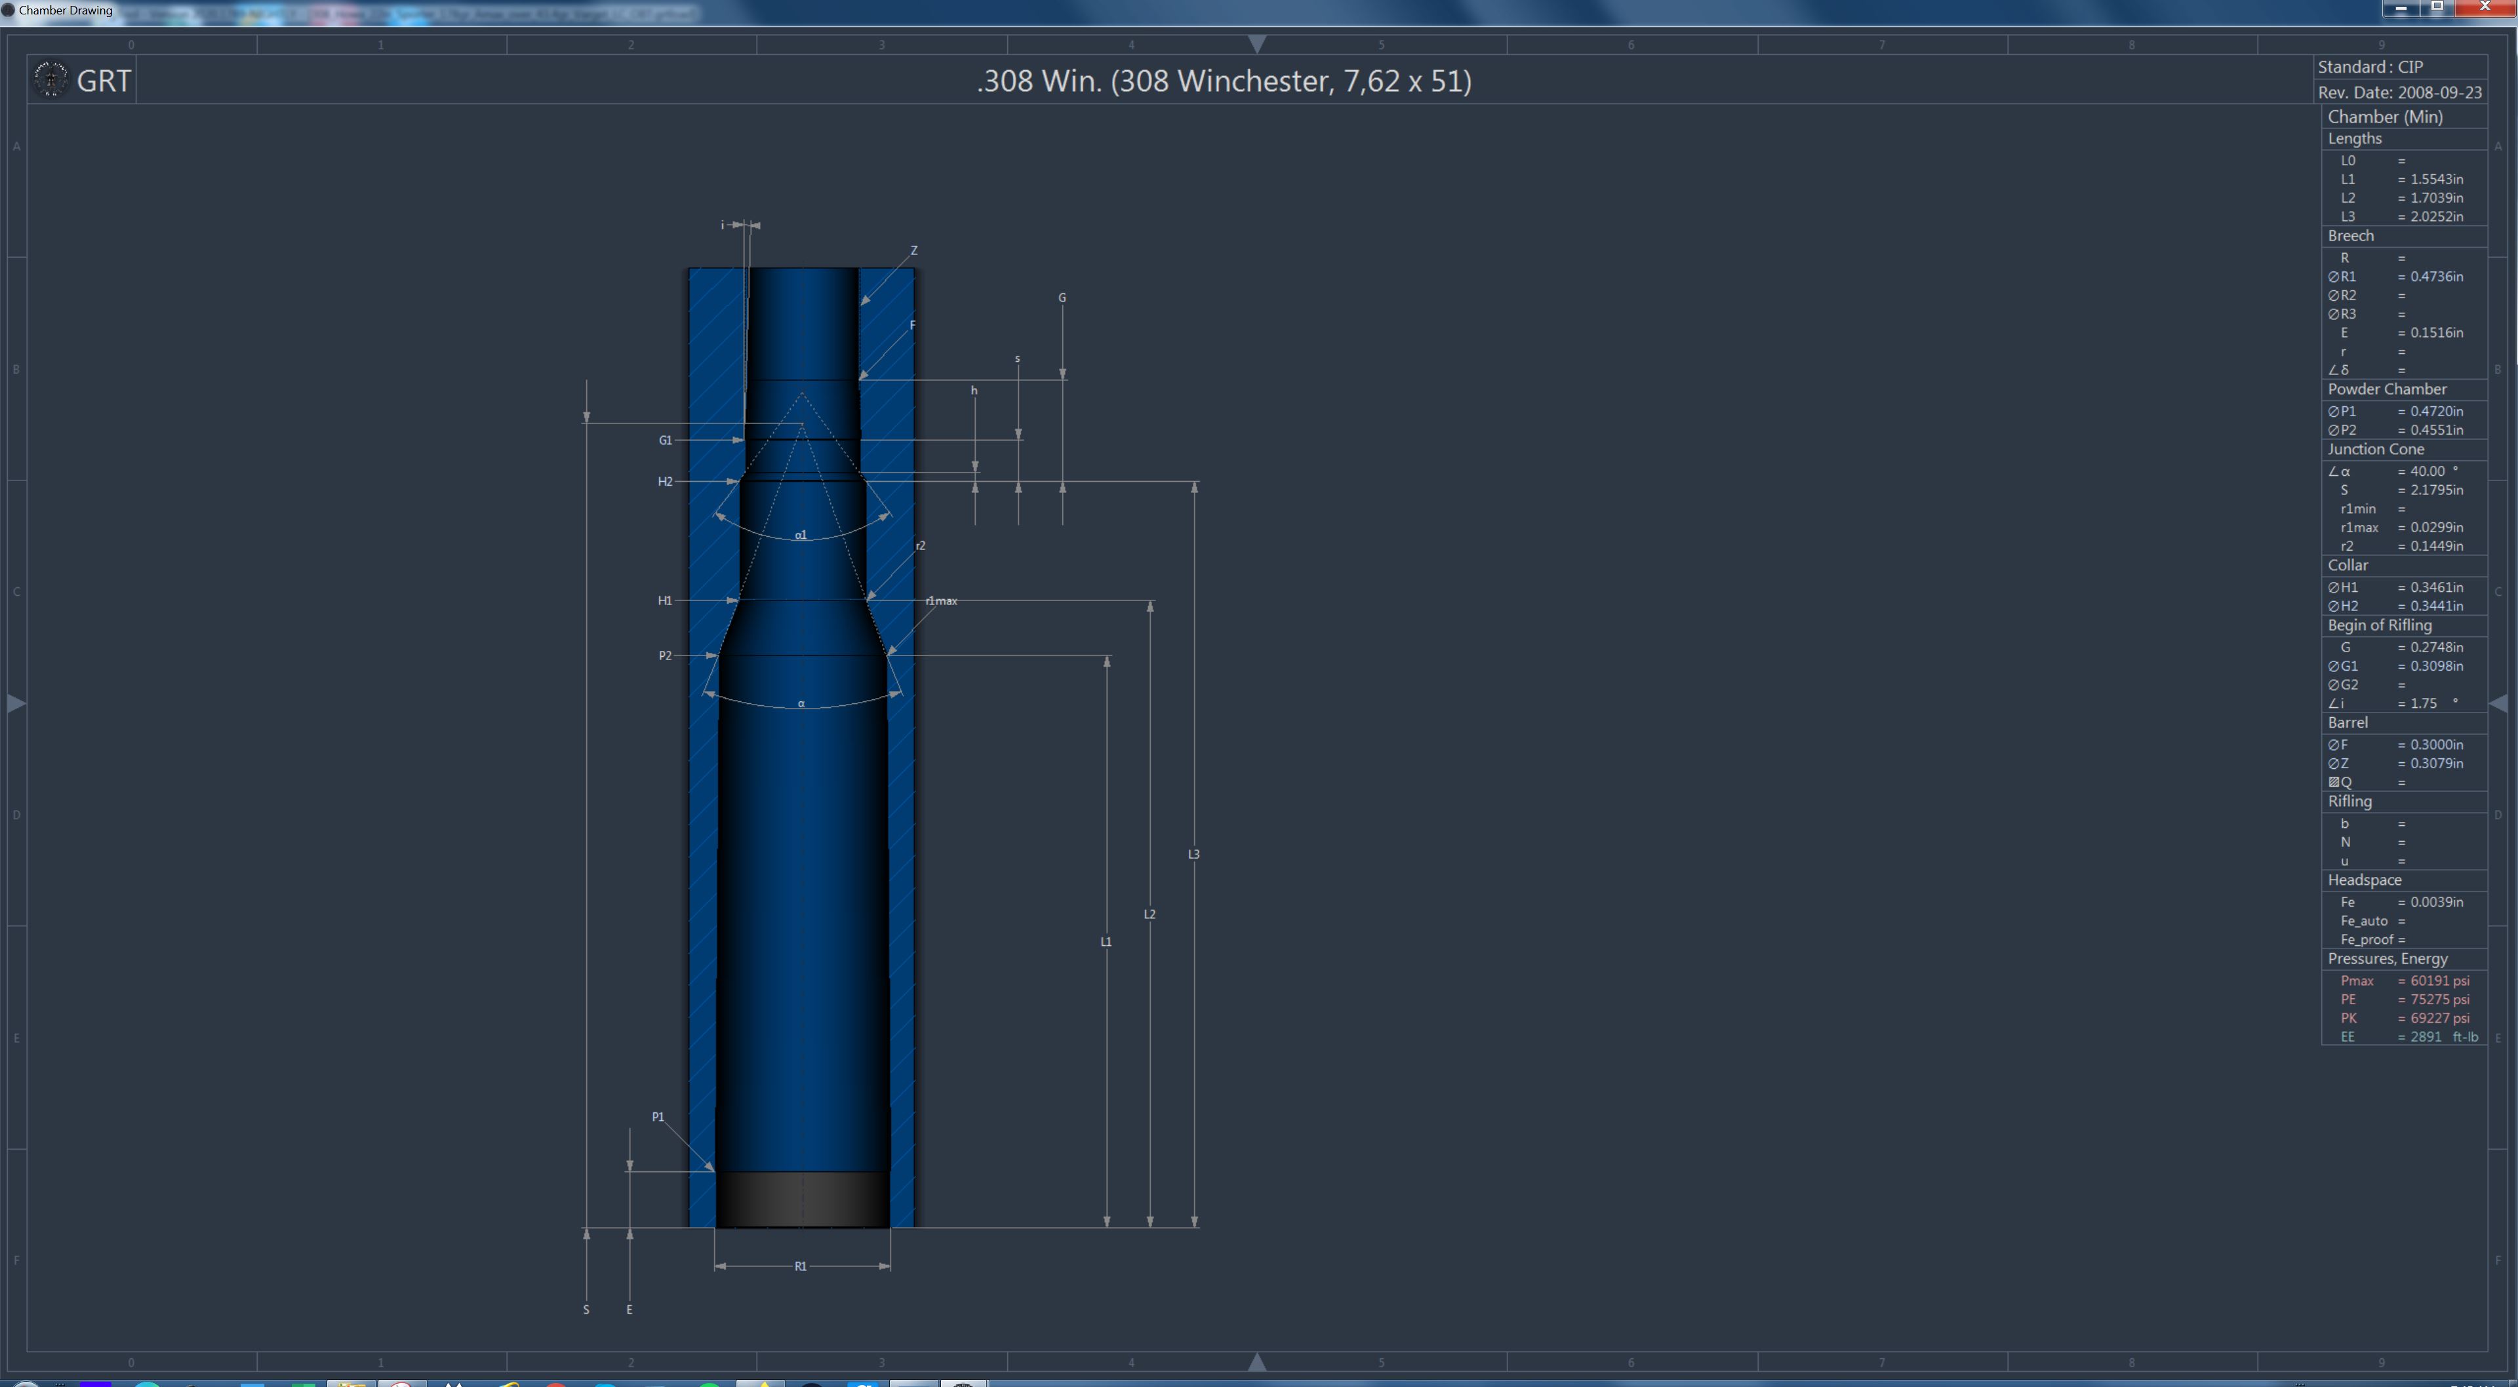Select the Junction Cone section header
This screenshot has height=1387, width=2518.
[x=2375, y=450]
